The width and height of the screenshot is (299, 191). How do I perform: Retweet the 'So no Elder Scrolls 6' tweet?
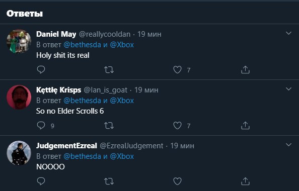[x=109, y=126]
